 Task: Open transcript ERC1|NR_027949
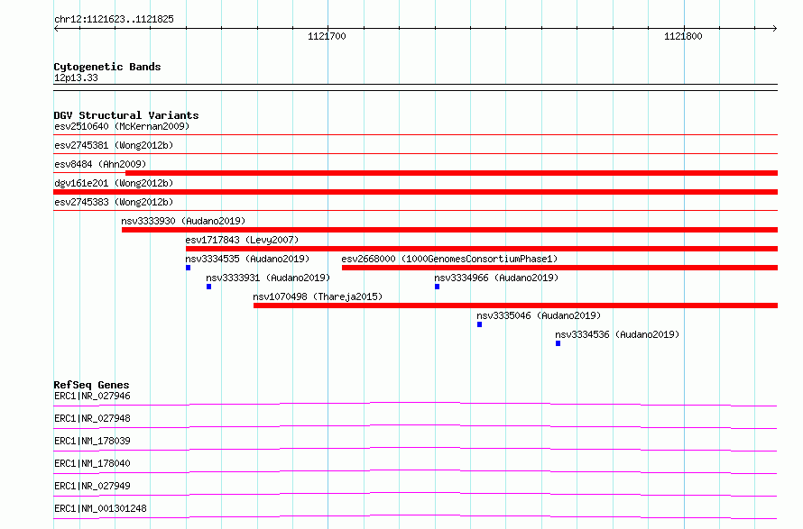pos(92,486)
